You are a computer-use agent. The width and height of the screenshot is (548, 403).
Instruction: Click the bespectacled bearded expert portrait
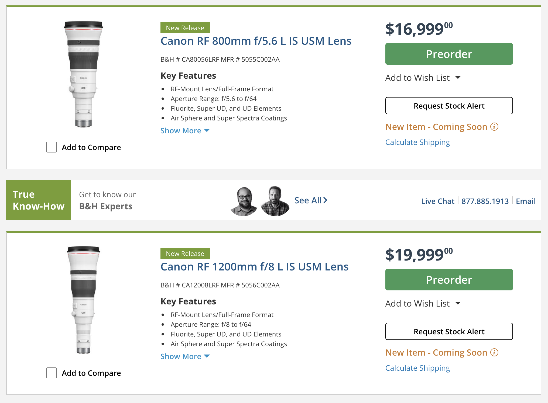pyautogui.click(x=244, y=201)
